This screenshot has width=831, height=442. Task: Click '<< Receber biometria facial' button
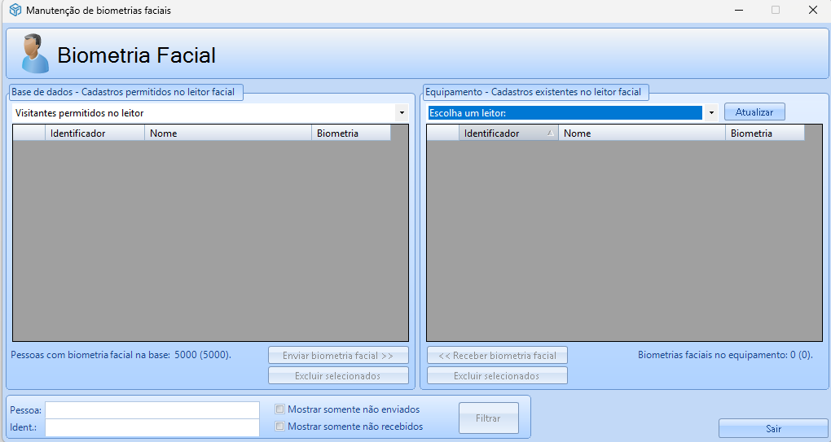pos(497,356)
